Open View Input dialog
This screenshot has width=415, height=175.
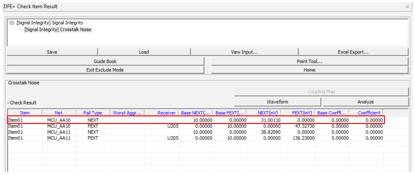(244, 52)
